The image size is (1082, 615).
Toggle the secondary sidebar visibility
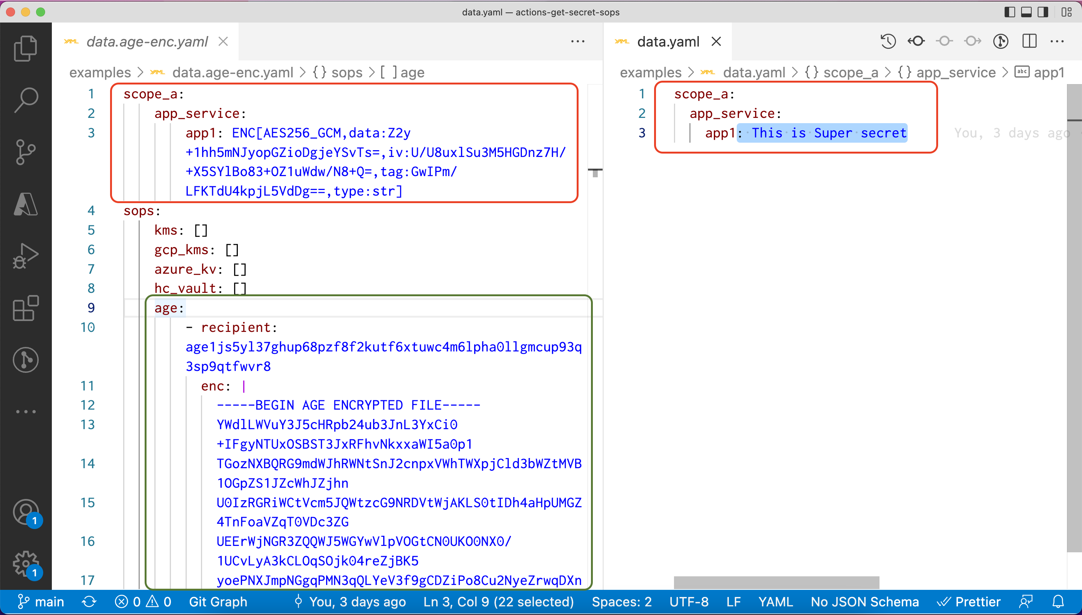[x=1043, y=12]
